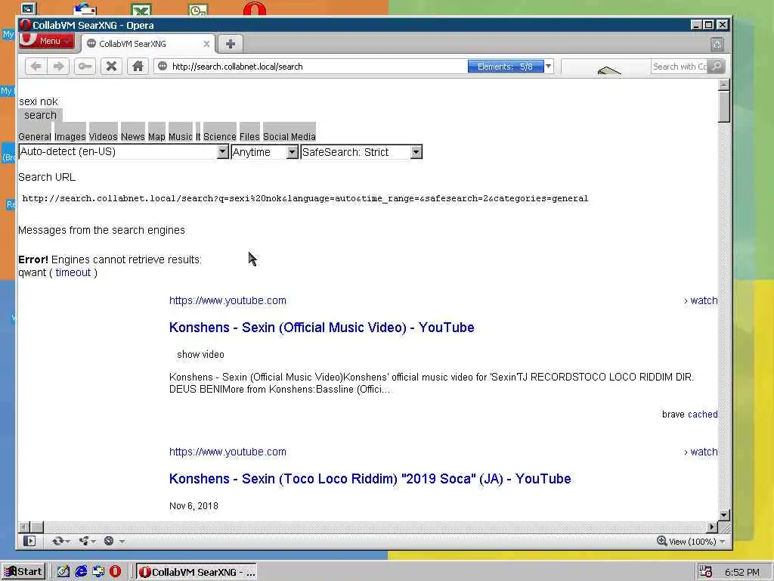Stop page loading with the X button

112,67
